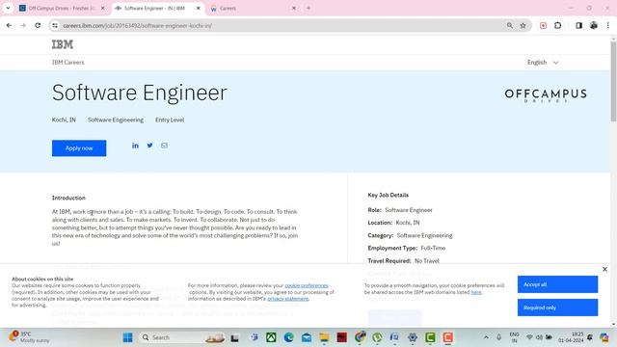Image resolution: width=617 pixels, height=347 pixels.
Task: Open the IBM web domains 'here' link
Action: point(475,292)
